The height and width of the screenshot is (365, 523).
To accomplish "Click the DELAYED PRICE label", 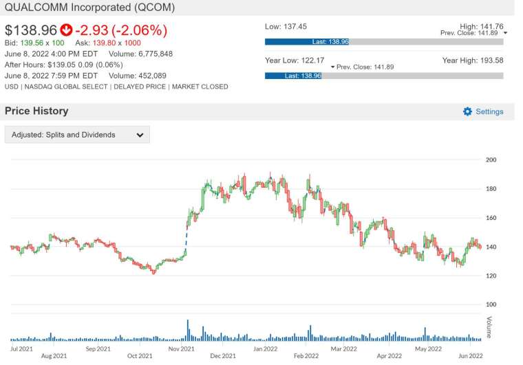I will click(140, 87).
